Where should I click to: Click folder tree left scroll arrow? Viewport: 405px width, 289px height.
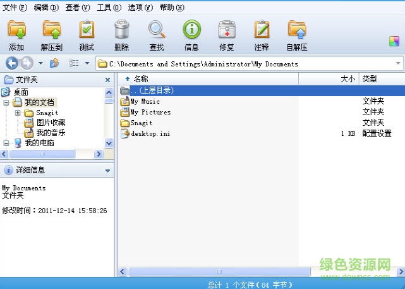click(x=4, y=154)
